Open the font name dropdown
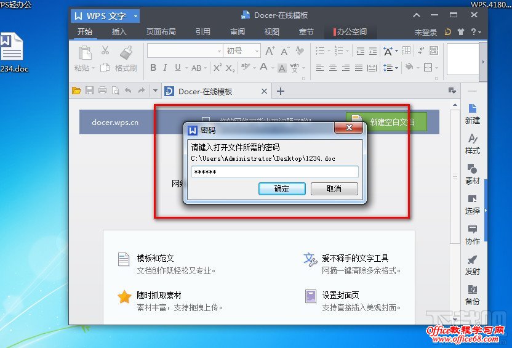This screenshot has width=512, height=348. click(220, 51)
